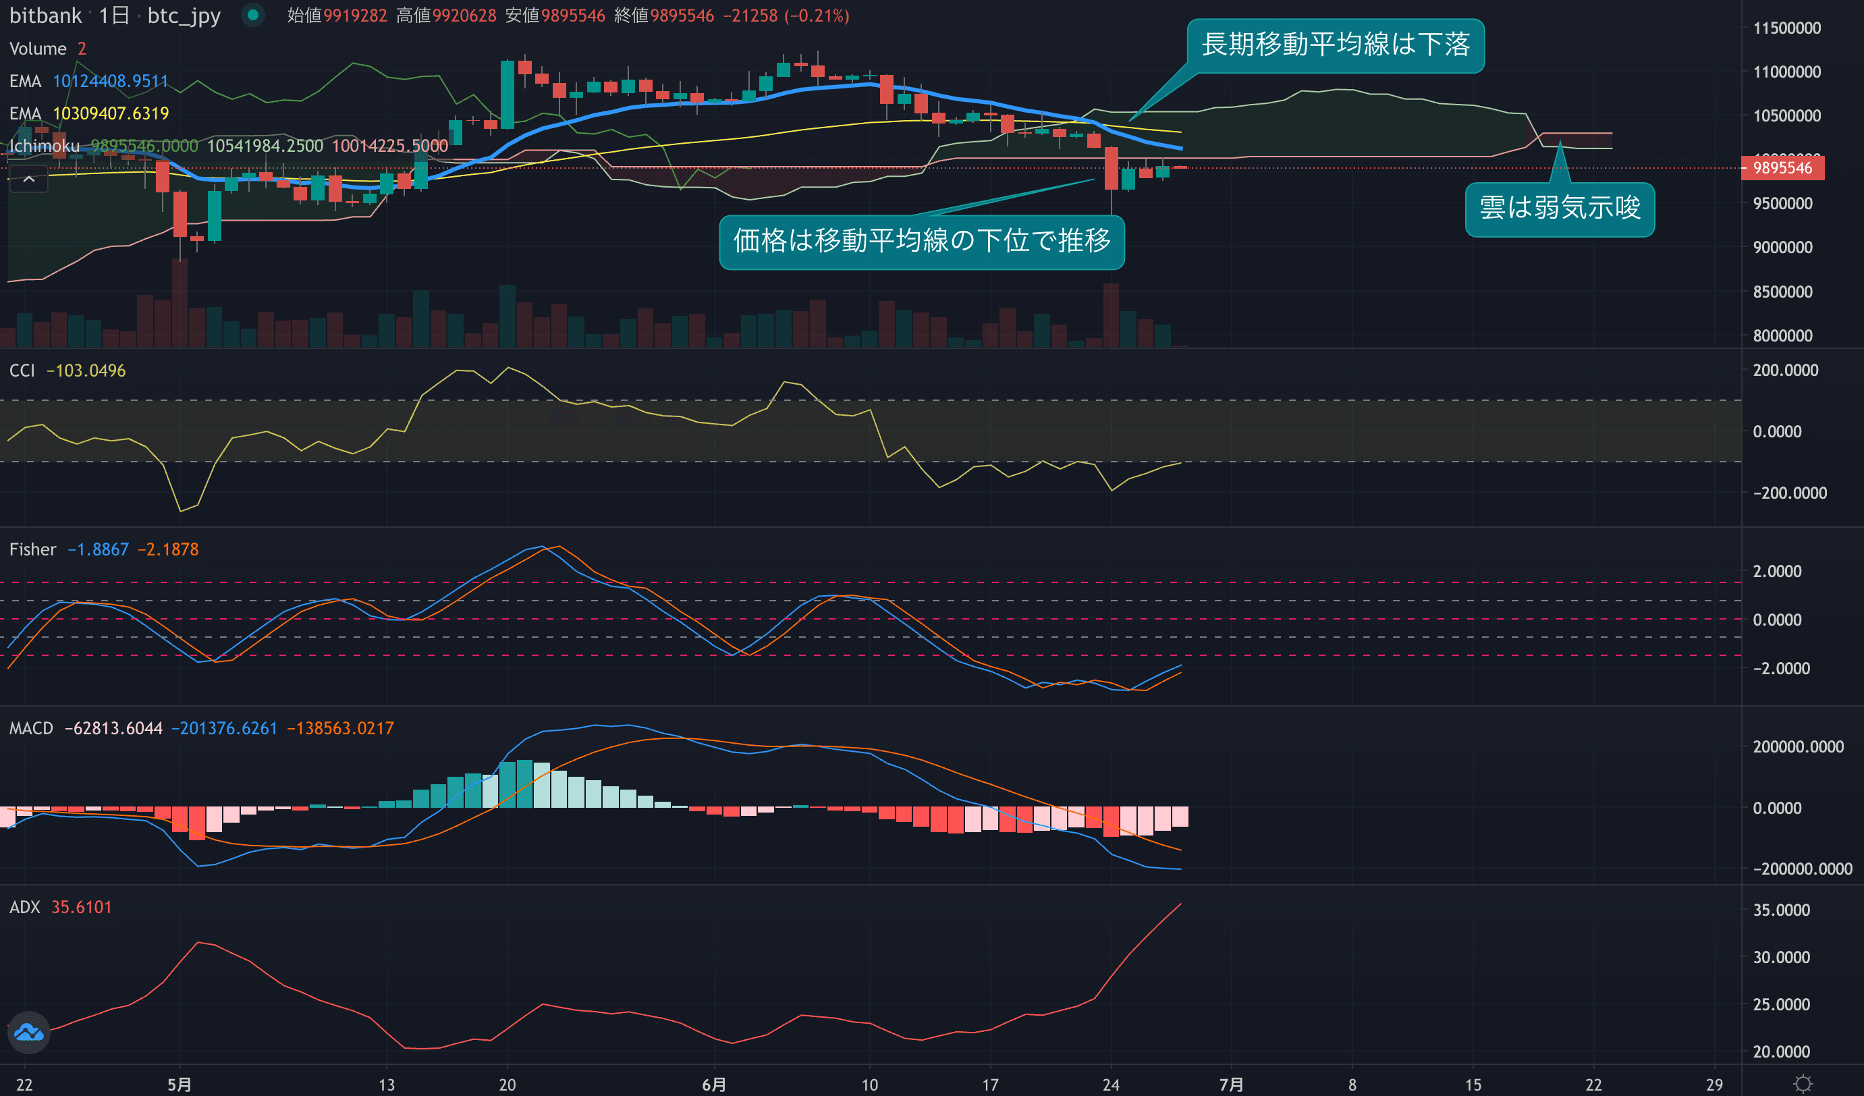Image resolution: width=1864 pixels, height=1096 pixels.
Task: Click the 7月 label on time axis
Action: point(1231,1084)
